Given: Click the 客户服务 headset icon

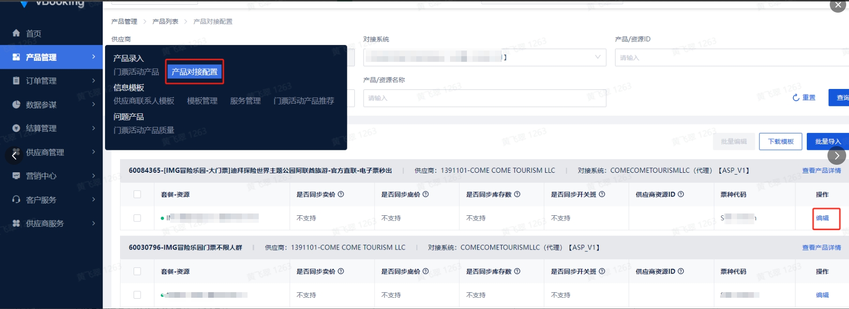Looking at the screenshot, I should 16,199.
